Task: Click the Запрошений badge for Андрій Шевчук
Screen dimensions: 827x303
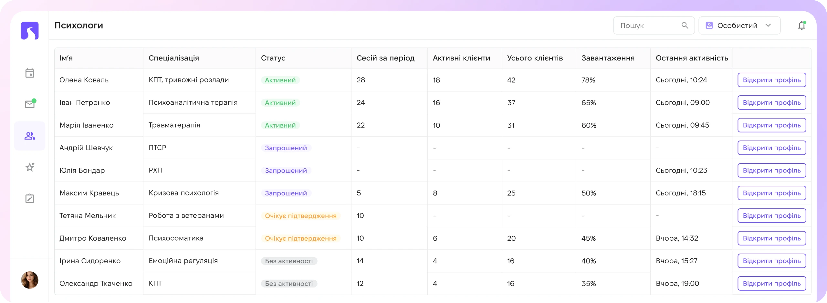Action: (286, 148)
